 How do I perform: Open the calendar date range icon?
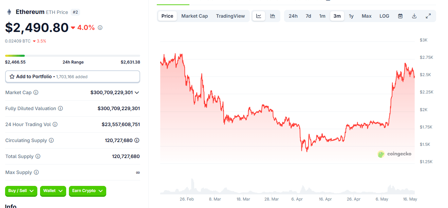coord(400,16)
